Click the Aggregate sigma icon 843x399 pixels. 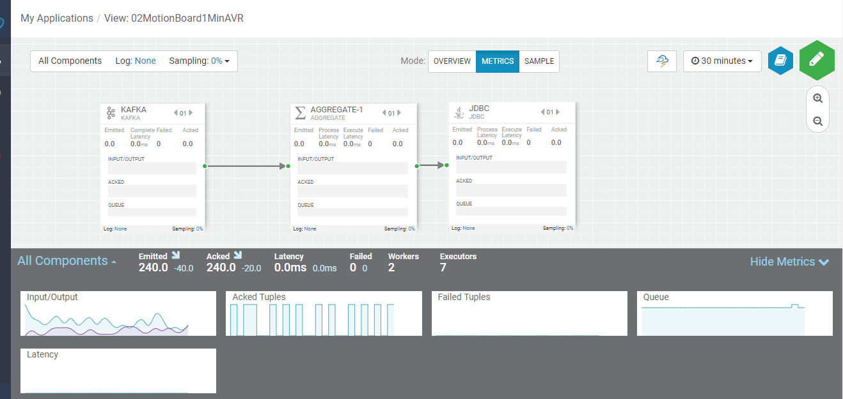pyautogui.click(x=300, y=113)
